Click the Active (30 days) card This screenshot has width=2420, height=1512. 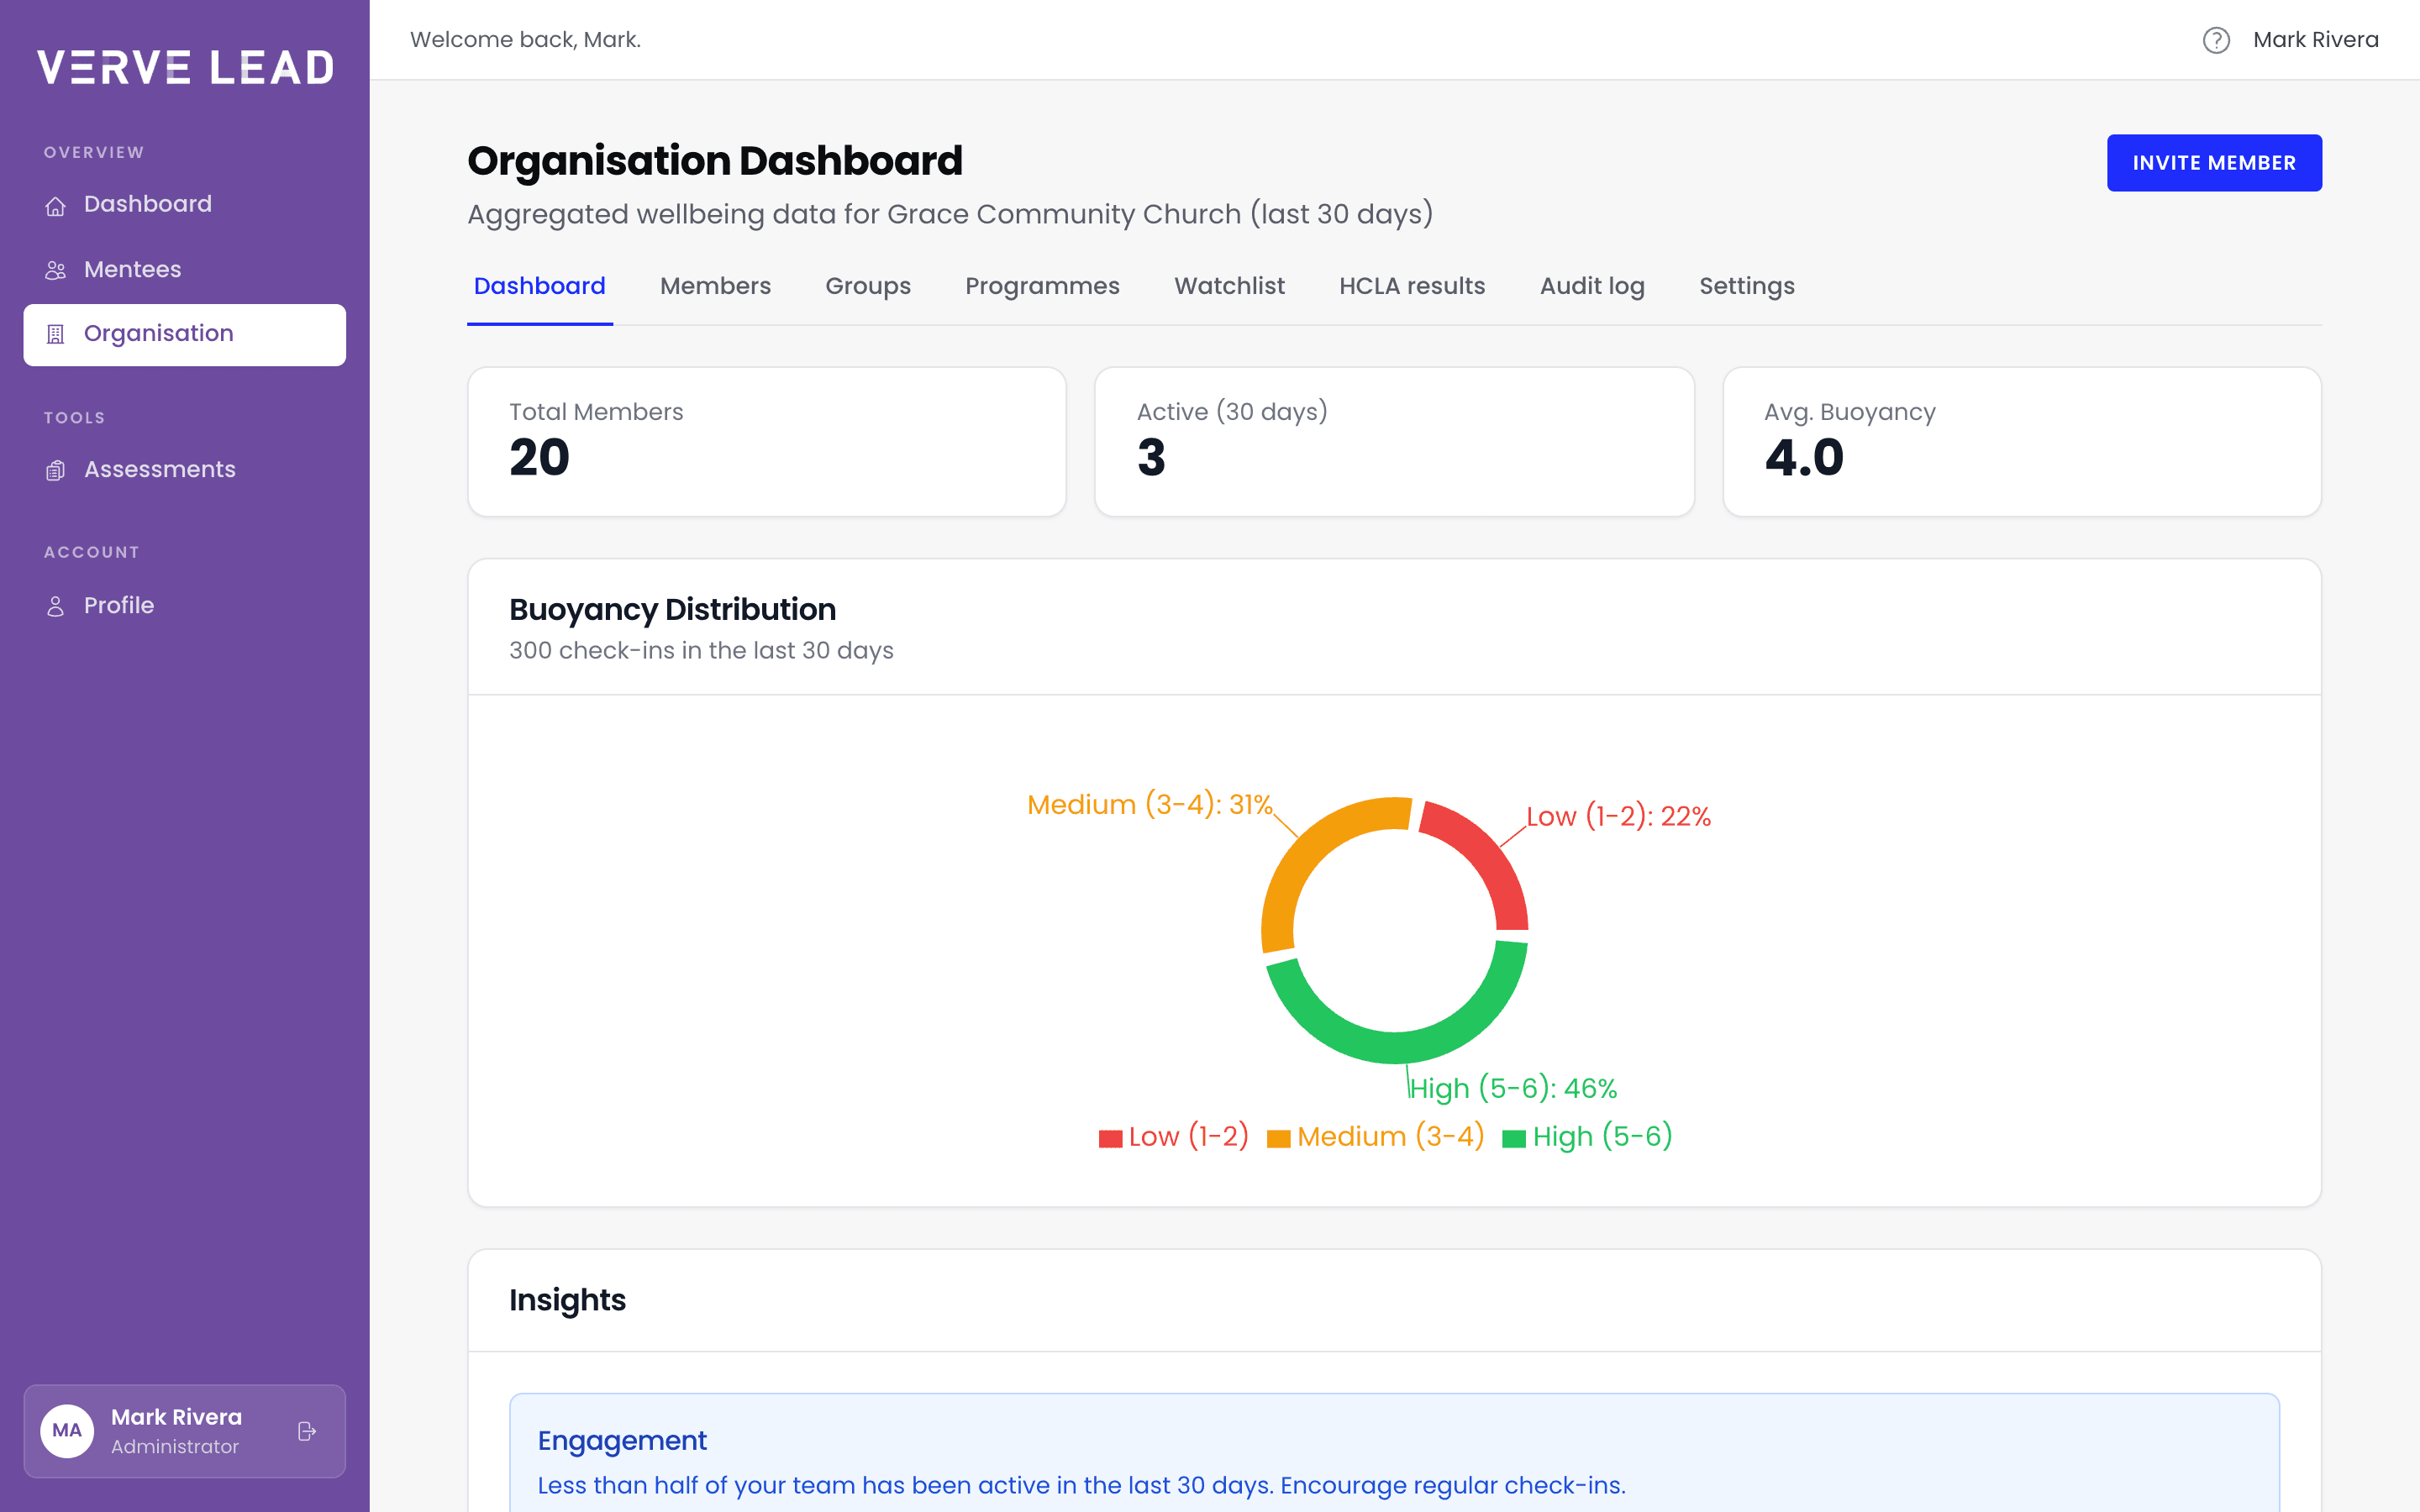(x=1394, y=442)
